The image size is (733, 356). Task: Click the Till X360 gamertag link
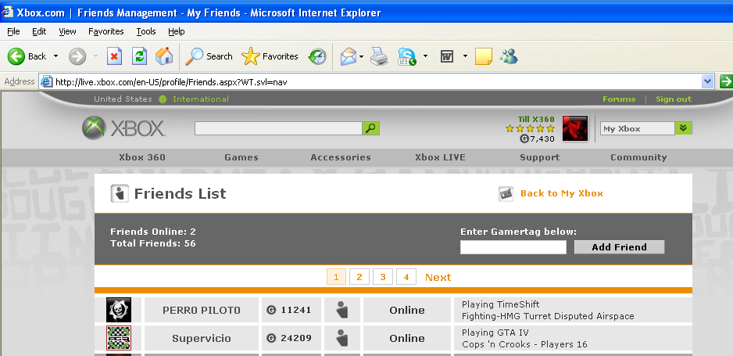(536, 119)
